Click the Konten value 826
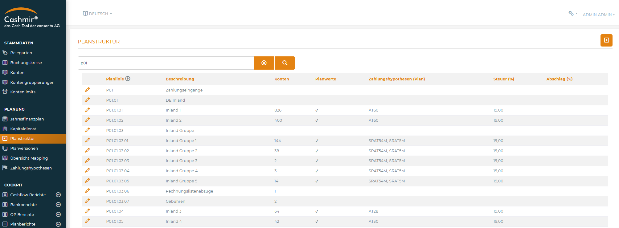Image resolution: width=619 pixels, height=228 pixels. coord(278,110)
